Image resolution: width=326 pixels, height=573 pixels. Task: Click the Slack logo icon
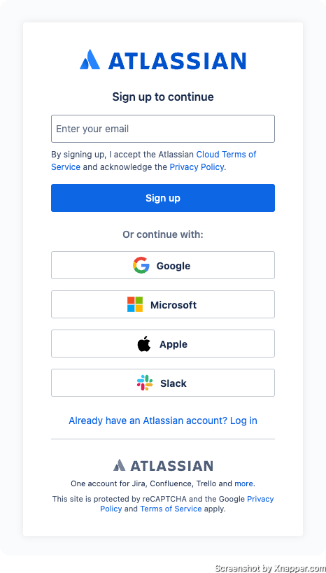[145, 383]
